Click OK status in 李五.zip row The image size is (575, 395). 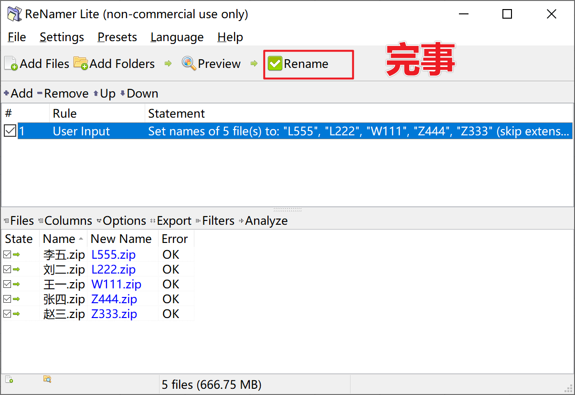pos(170,254)
